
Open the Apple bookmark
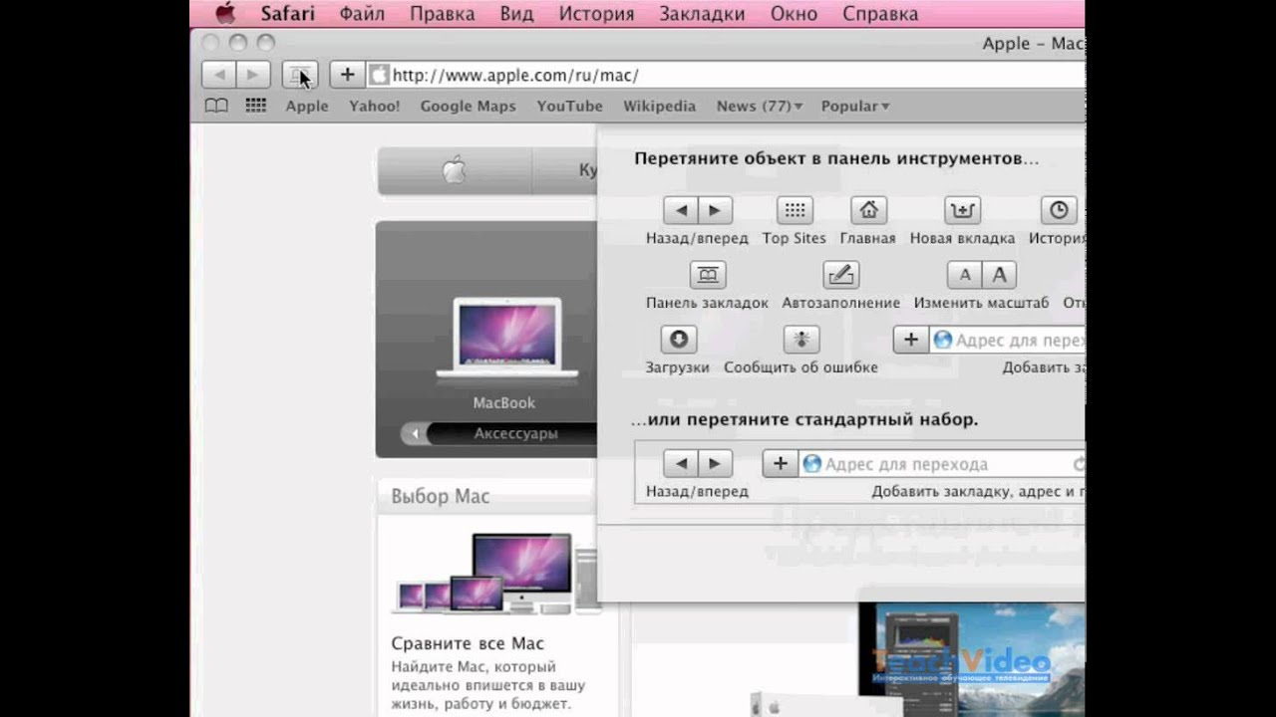[x=307, y=106]
